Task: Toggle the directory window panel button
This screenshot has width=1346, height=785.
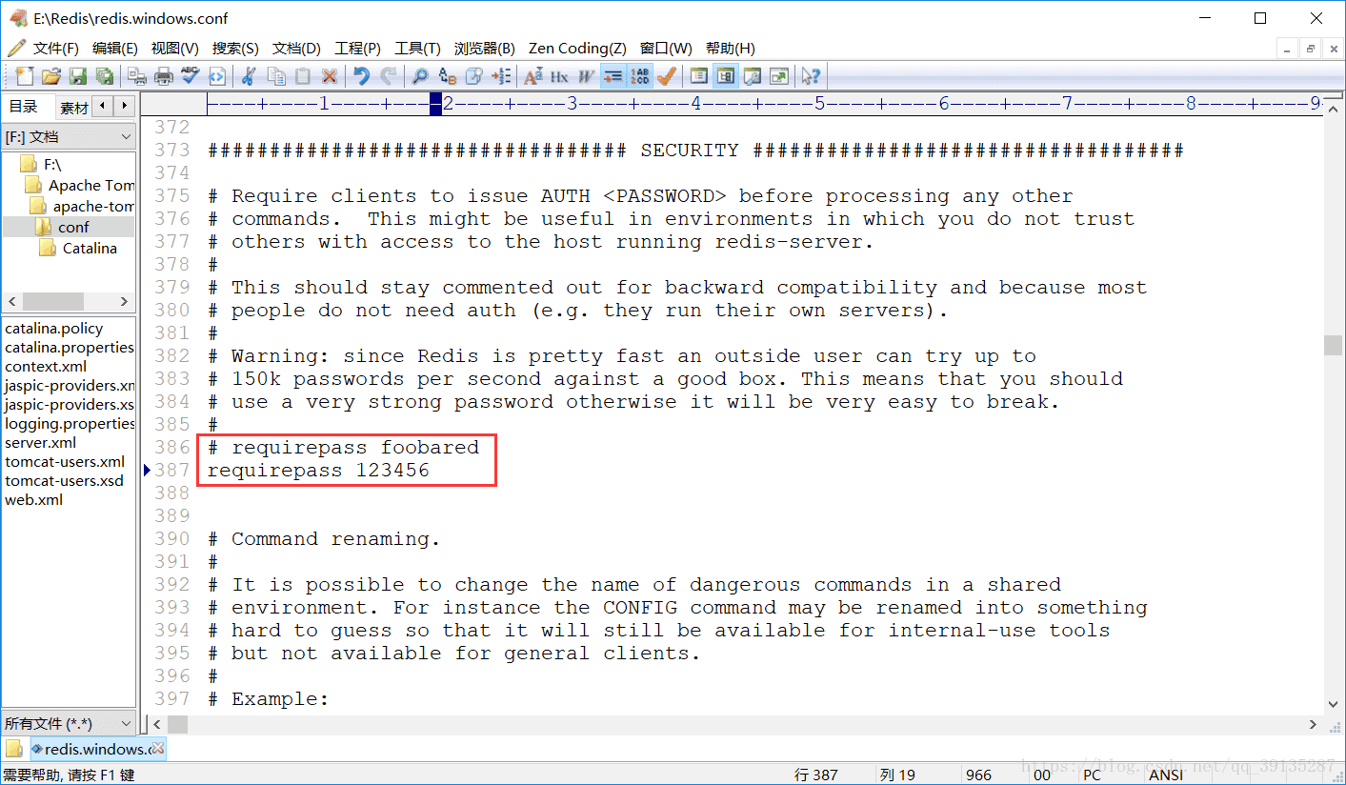Action: (699, 76)
